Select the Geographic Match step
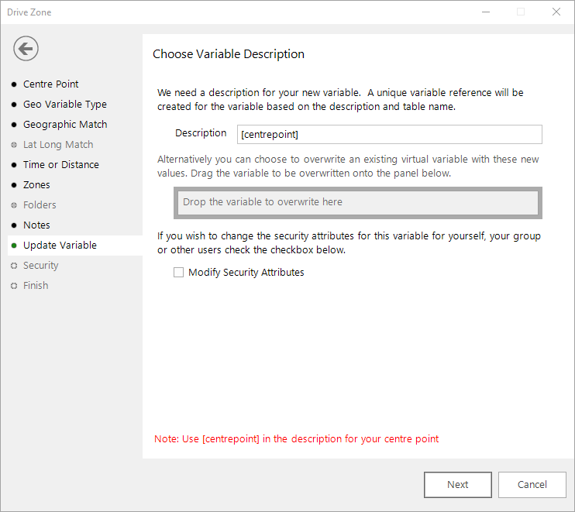The image size is (575, 512). pyautogui.click(x=65, y=125)
